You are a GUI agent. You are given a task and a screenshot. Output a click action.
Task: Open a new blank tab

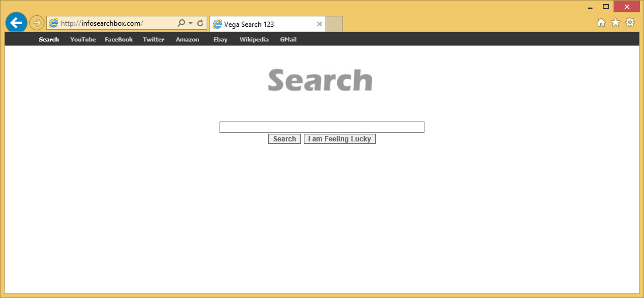coord(334,24)
